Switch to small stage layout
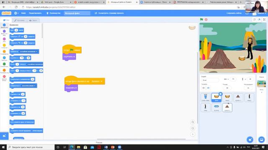The width and height of the screenshot is (268, 150). coord(254,20)
